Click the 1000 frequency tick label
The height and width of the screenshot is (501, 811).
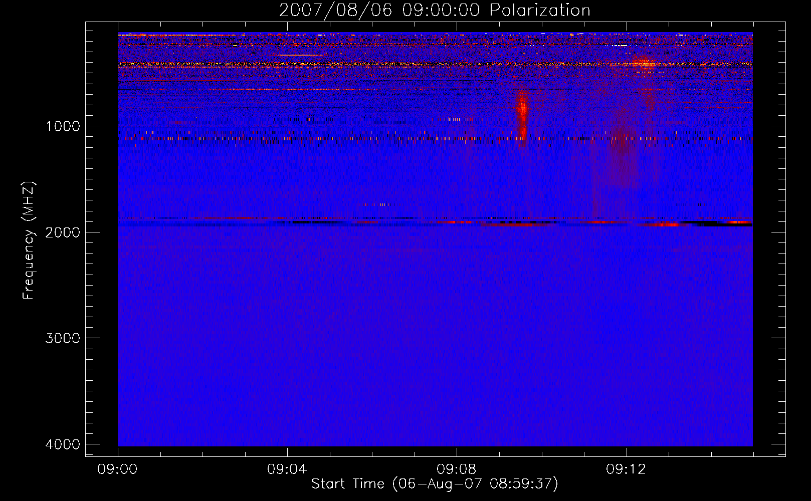click(63, 126)
